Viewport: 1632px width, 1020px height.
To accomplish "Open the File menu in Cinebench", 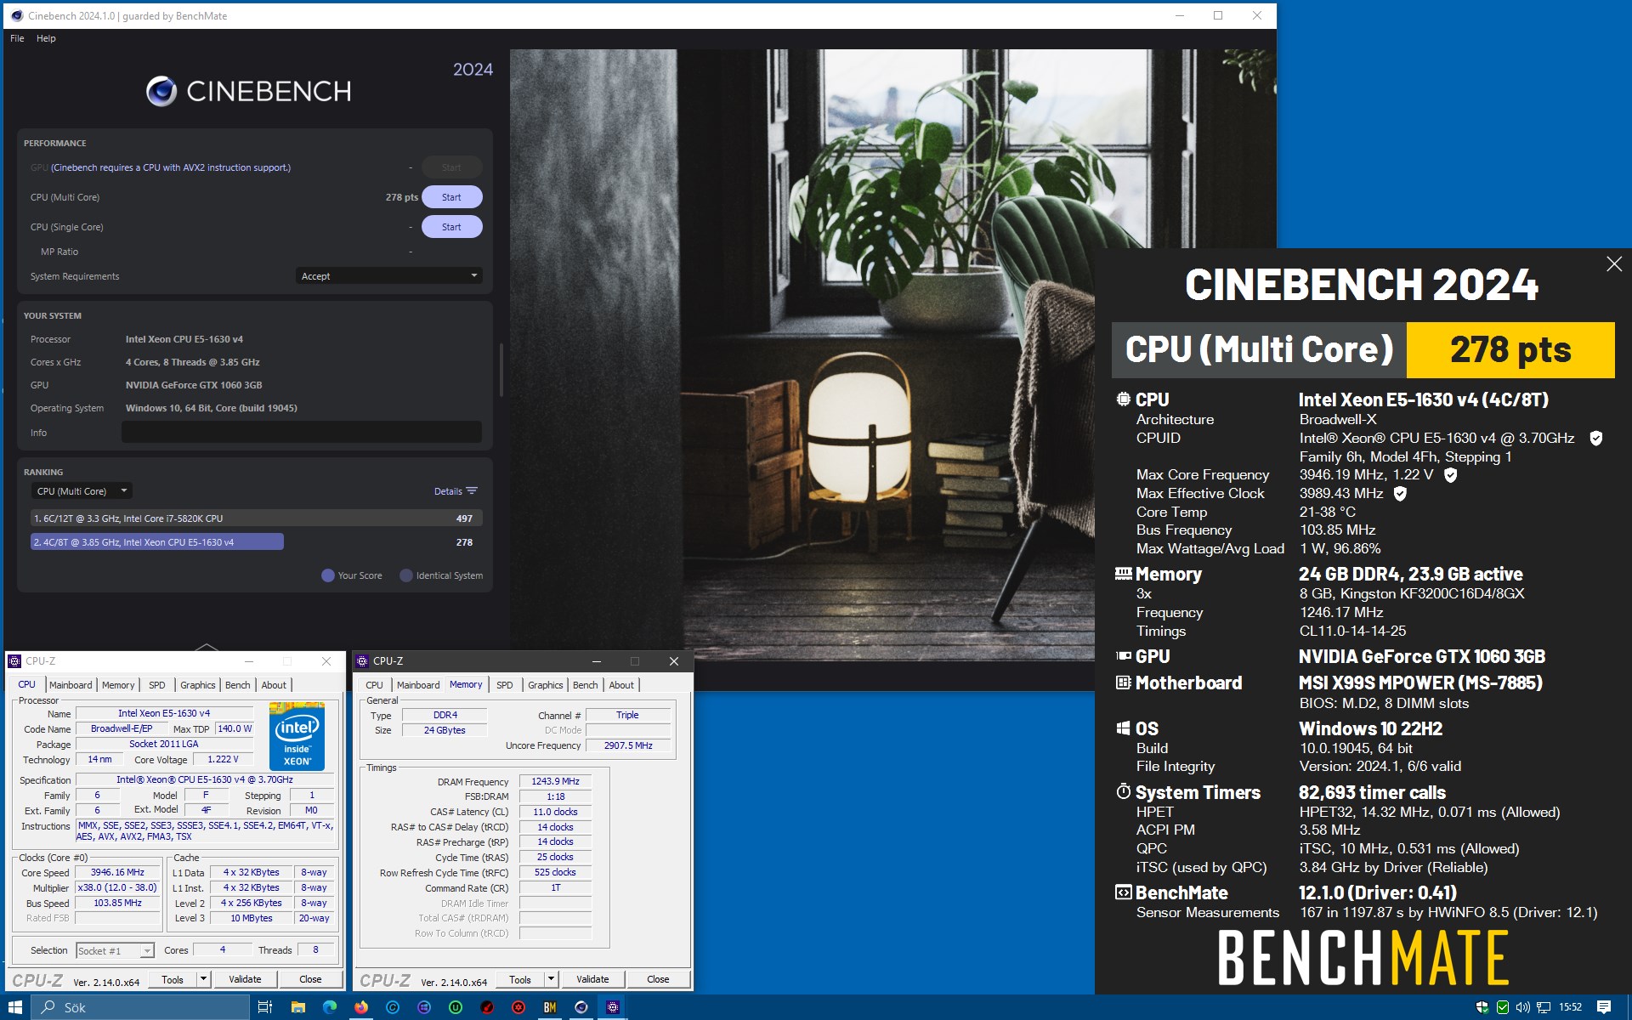I will click(17, 38).
